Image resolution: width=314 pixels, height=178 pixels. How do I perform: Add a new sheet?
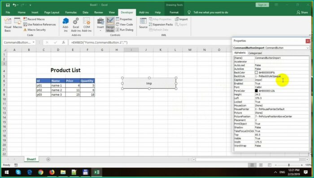(48, 159)
